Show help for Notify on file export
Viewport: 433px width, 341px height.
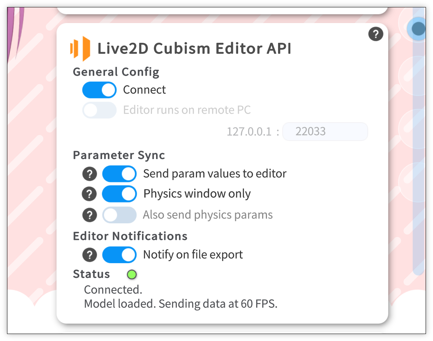point(89,255)
